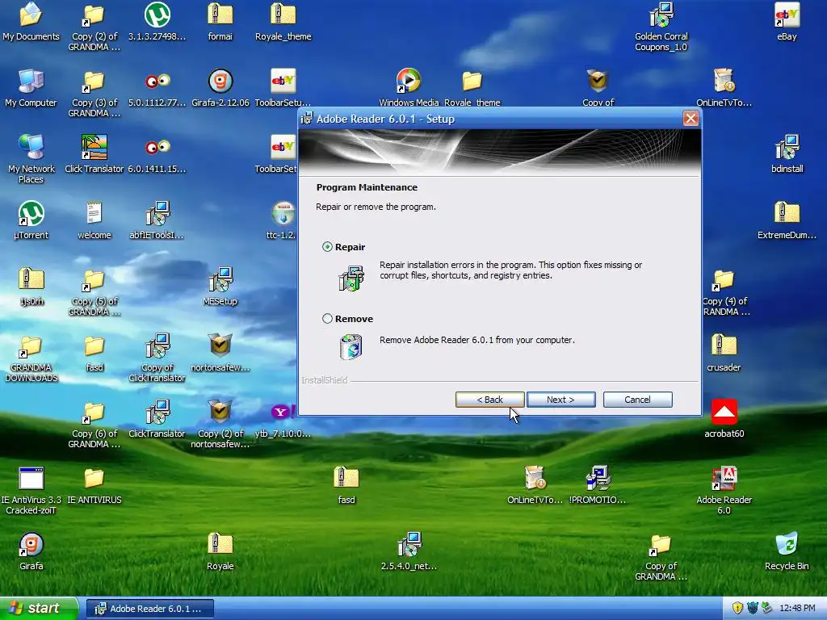Select the Remove radio button
Image resolution: width=827 pixels, height=620 pixels.
click(328, 318)
